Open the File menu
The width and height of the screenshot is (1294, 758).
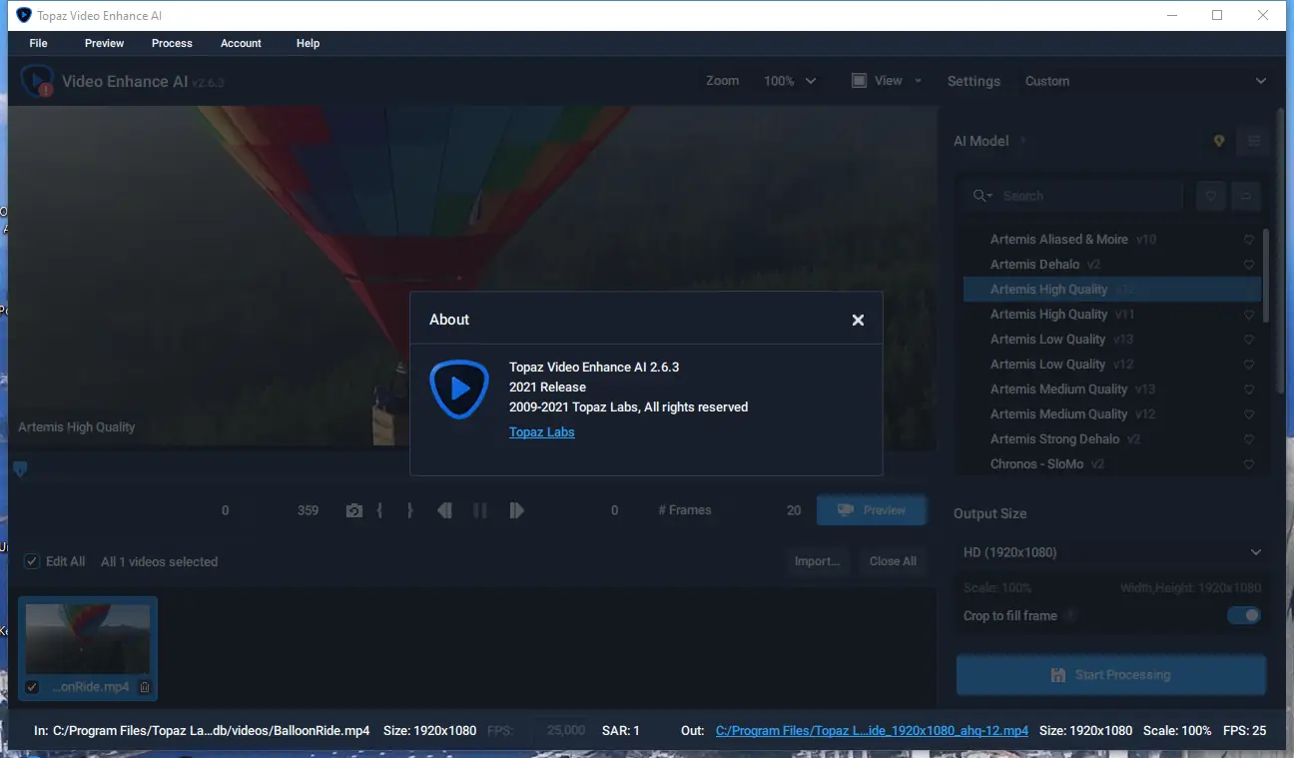tap(39, 43)
